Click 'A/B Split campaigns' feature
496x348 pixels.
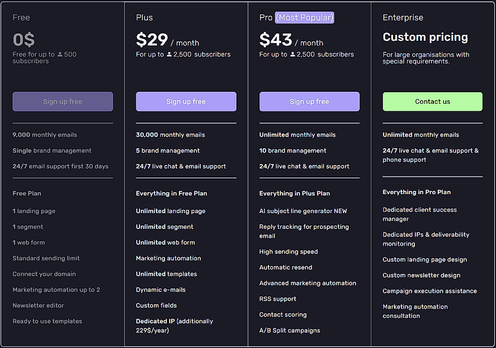[290, 330]
